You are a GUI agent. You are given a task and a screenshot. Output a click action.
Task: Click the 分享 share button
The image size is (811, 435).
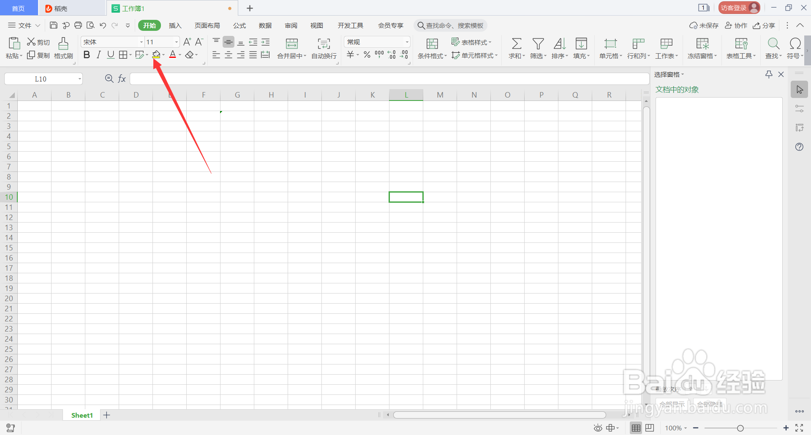tap(764, 25)
